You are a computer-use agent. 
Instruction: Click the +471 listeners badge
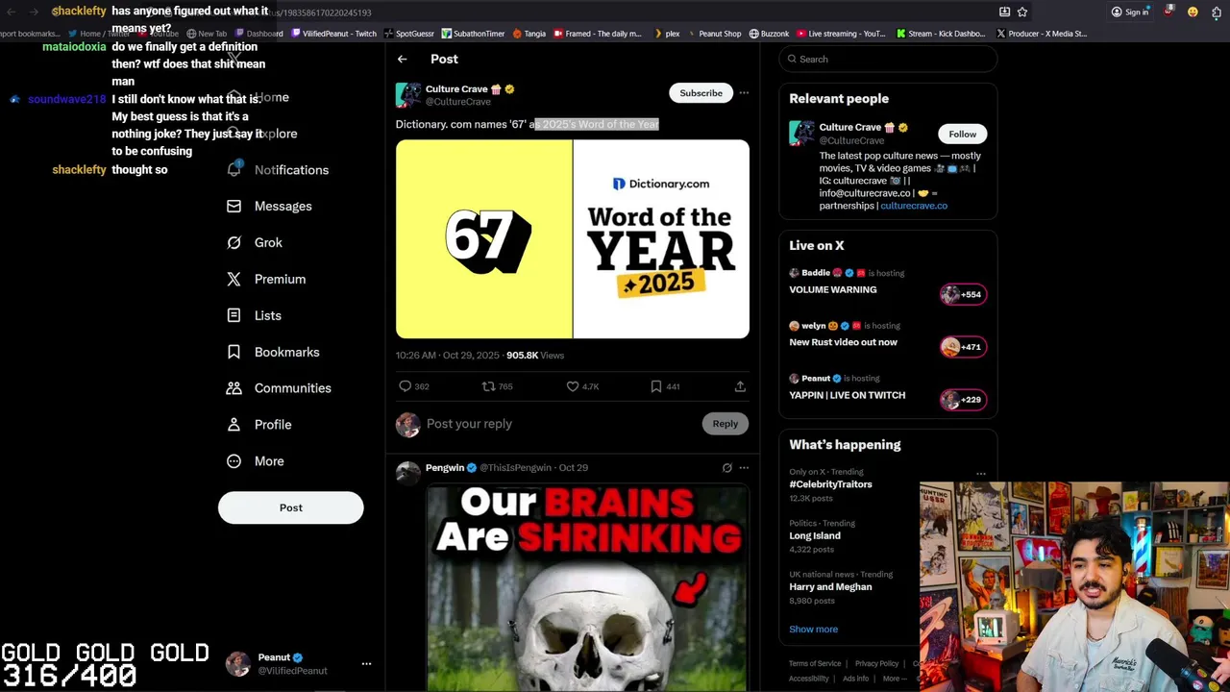[963, 347]
